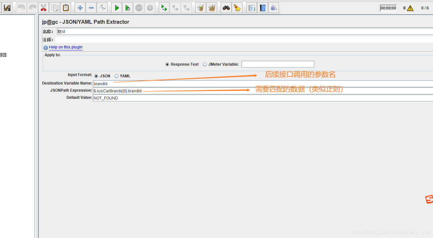Click the Undo toolbar icon
This screenshot has height=238, width=433.
22,8
